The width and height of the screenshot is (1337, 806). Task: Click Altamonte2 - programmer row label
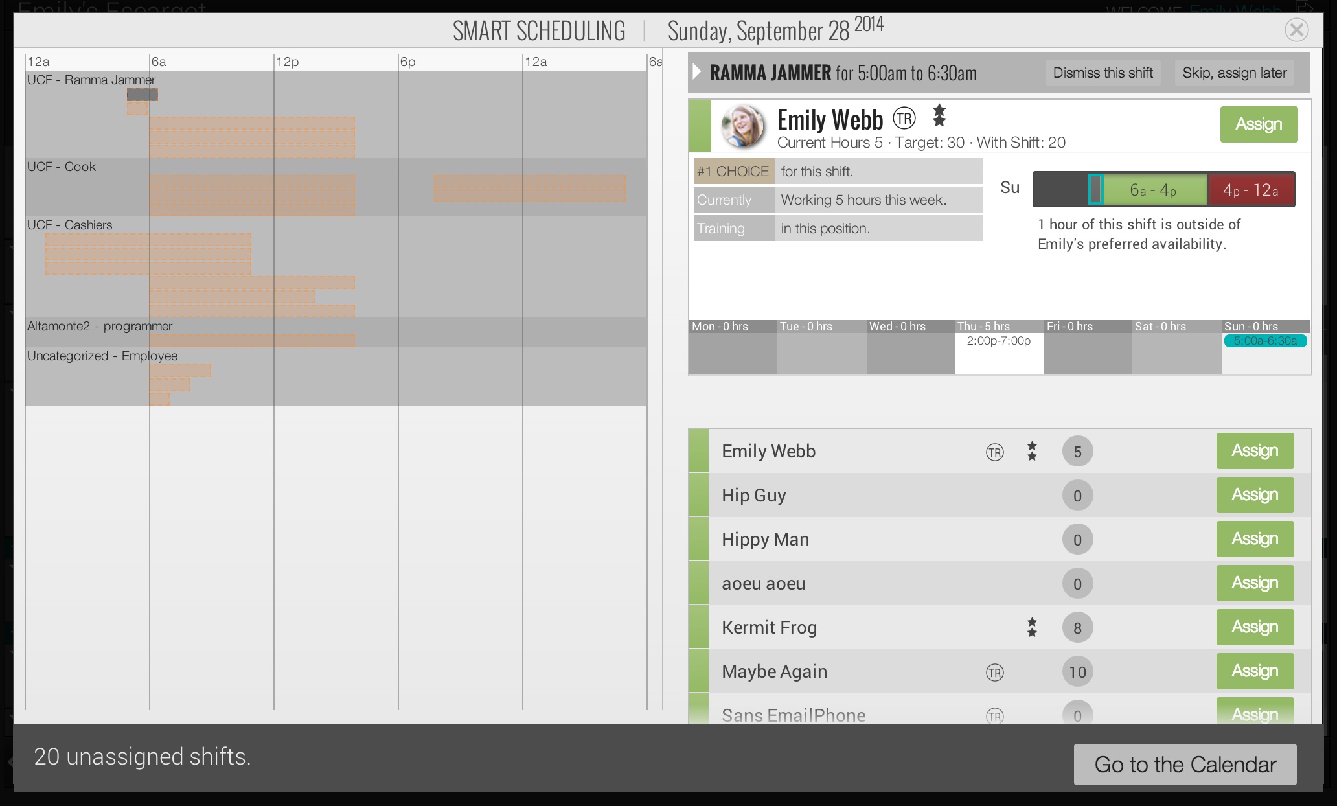coord(100,326)
